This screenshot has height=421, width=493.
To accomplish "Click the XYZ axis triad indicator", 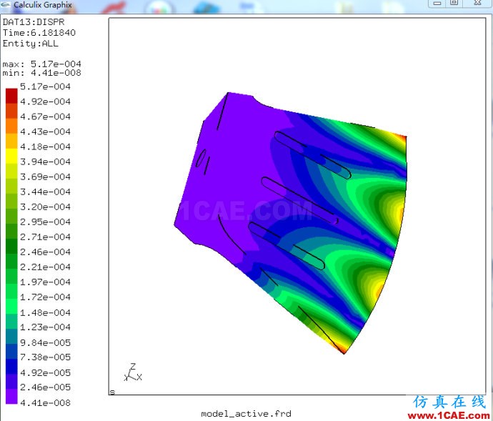I will (x=133, y=372).
